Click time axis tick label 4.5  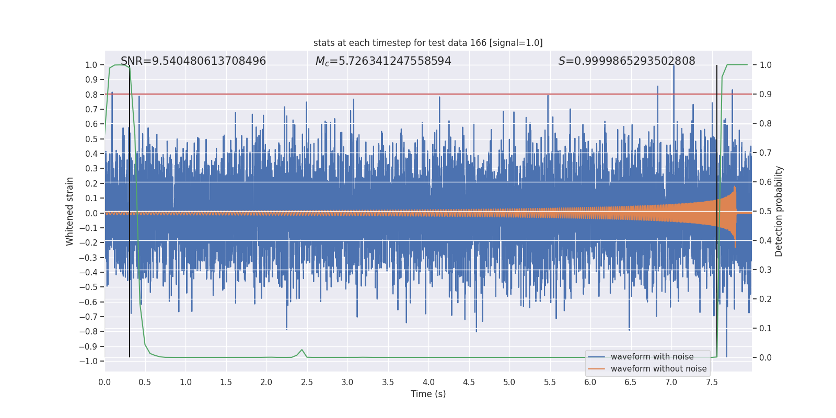(469, 382)
